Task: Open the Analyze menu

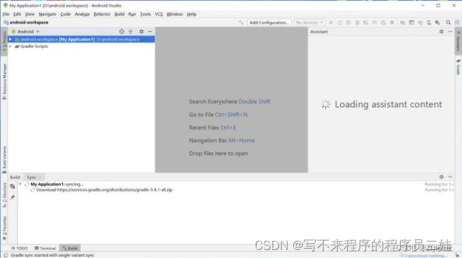Action: tap(82, 14)
